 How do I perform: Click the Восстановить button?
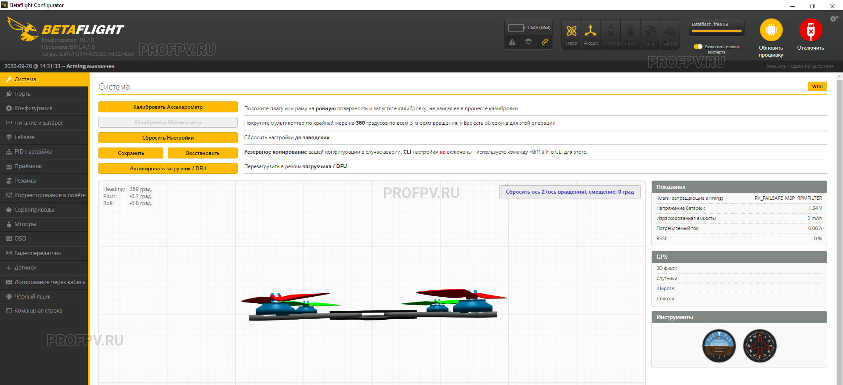(x=203, y=153)
